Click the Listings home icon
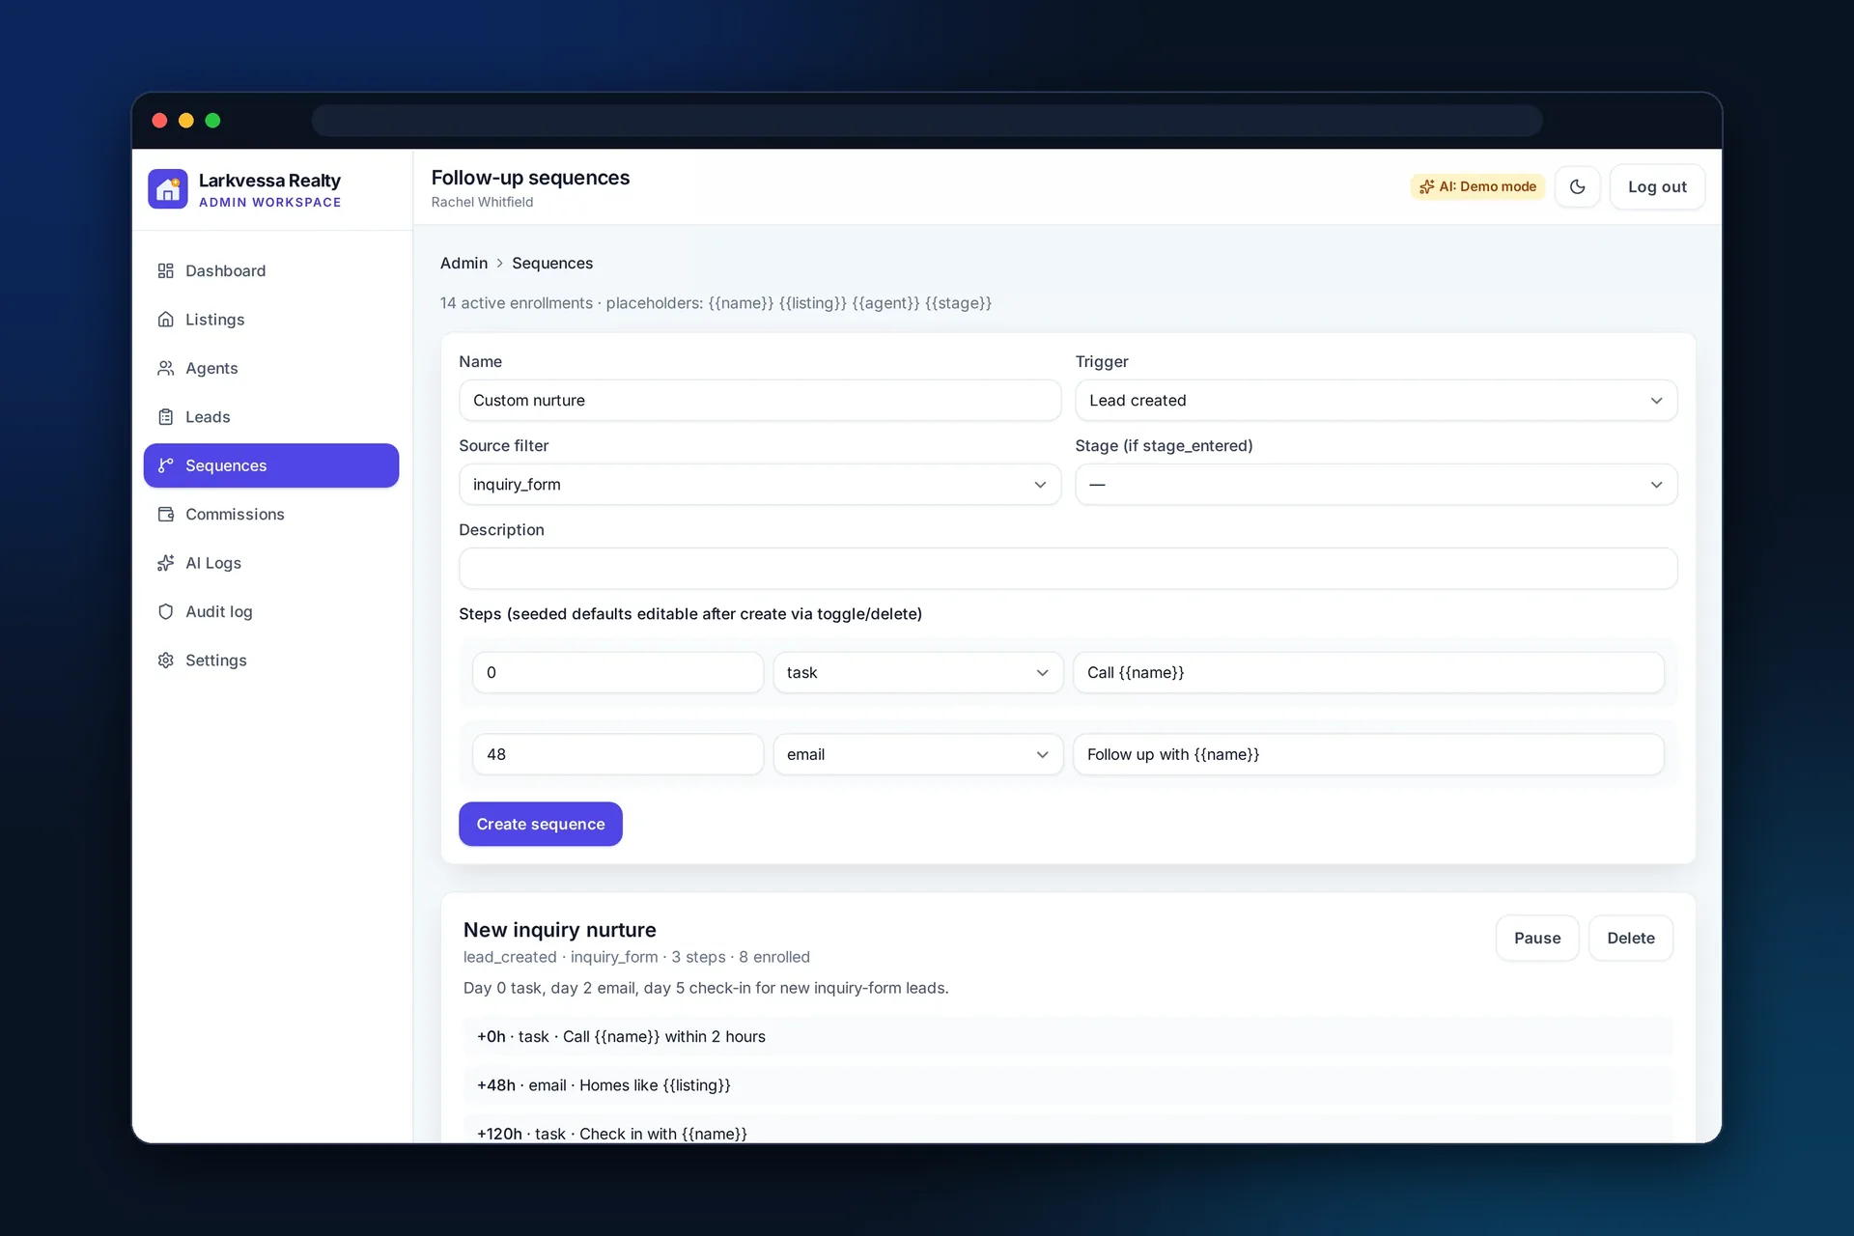 pos(166,320)
